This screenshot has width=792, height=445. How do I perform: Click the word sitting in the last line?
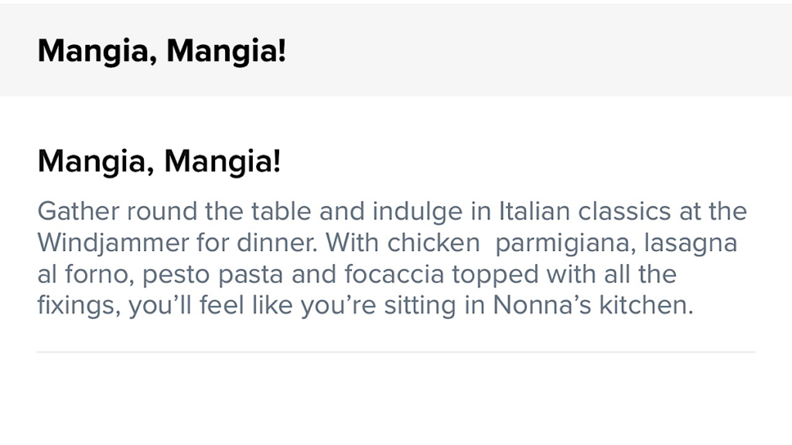[420, 306]
